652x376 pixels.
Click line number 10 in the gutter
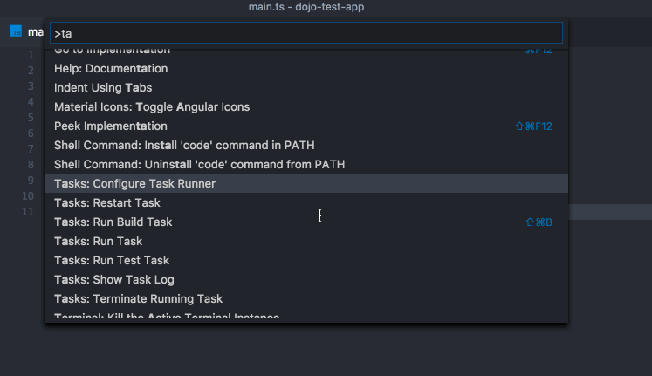click(x=28, y=196)
